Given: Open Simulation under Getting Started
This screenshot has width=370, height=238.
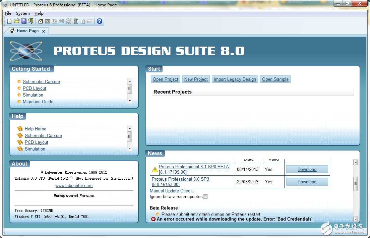Looking at the screenshot, I should (x=33, y=95).
